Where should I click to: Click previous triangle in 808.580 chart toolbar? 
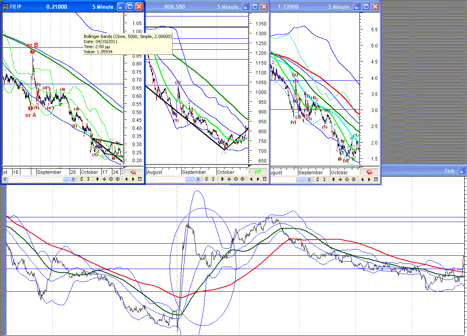251,179
